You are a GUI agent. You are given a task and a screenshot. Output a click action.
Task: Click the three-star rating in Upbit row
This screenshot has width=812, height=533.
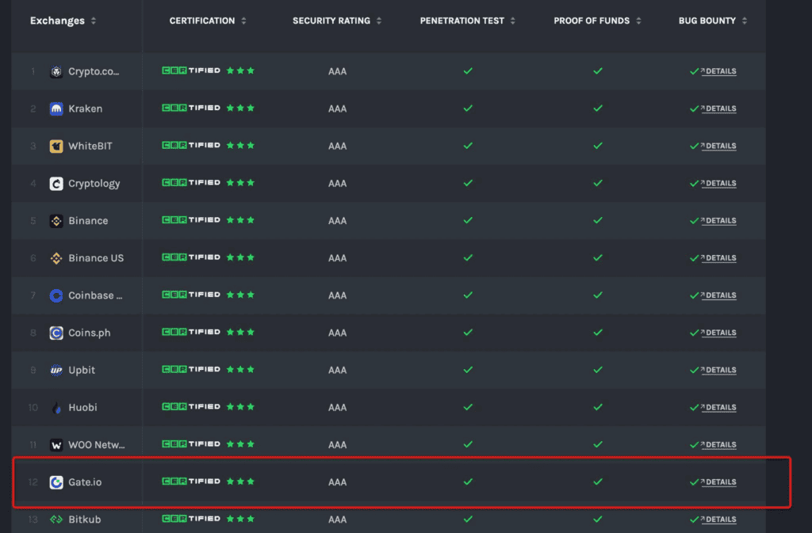point(240,370)
